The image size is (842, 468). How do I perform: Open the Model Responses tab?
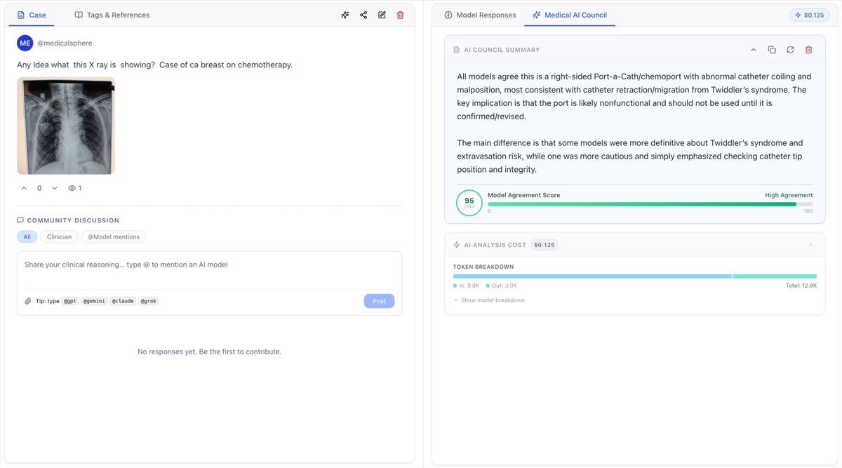[x=480, y=15]
